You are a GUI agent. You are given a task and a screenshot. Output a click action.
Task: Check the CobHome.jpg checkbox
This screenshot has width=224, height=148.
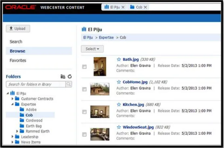(84, 89)
